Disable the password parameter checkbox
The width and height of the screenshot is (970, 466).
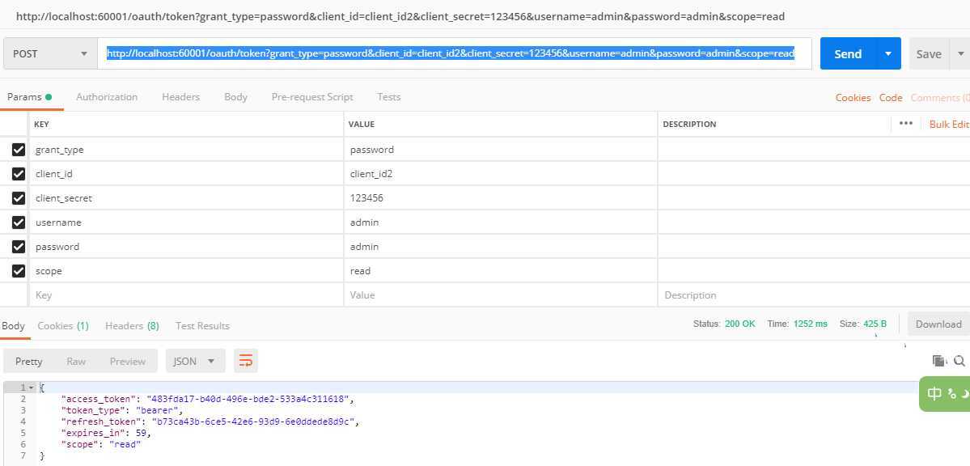point(19,246)
